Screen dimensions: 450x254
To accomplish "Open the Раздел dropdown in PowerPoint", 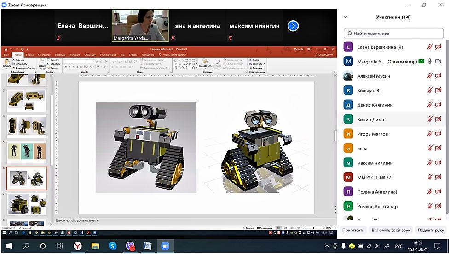I will tap(53, 68).
